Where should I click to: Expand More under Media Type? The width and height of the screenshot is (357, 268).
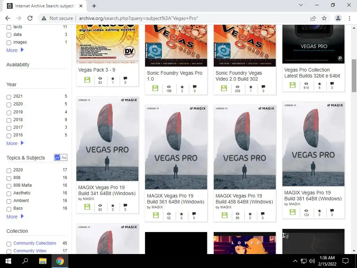click(x=15, y=50)
